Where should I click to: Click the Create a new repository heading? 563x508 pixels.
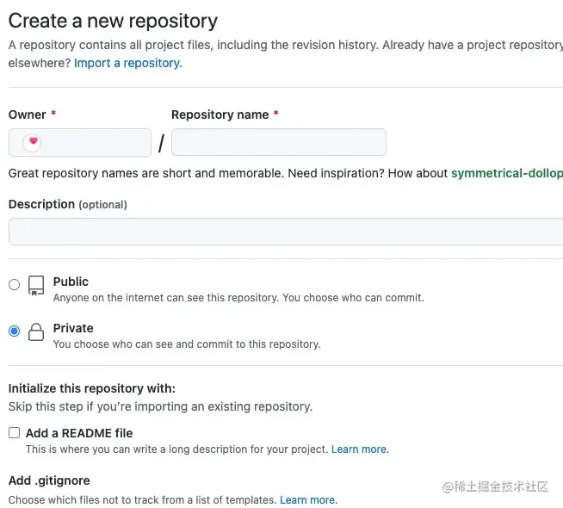point(113,21)
